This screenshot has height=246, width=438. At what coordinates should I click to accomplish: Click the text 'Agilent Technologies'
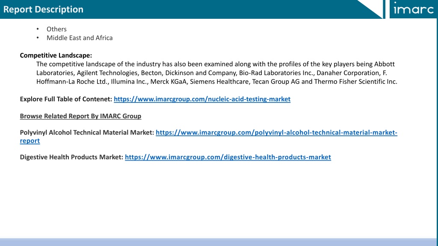pyautogui.click(x=107, y=73)
